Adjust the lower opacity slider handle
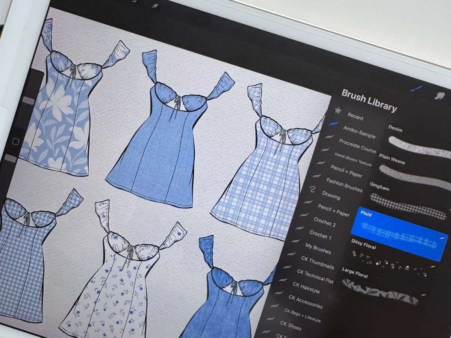The width and height of the screenshot is (451, 338). (11, 158)
